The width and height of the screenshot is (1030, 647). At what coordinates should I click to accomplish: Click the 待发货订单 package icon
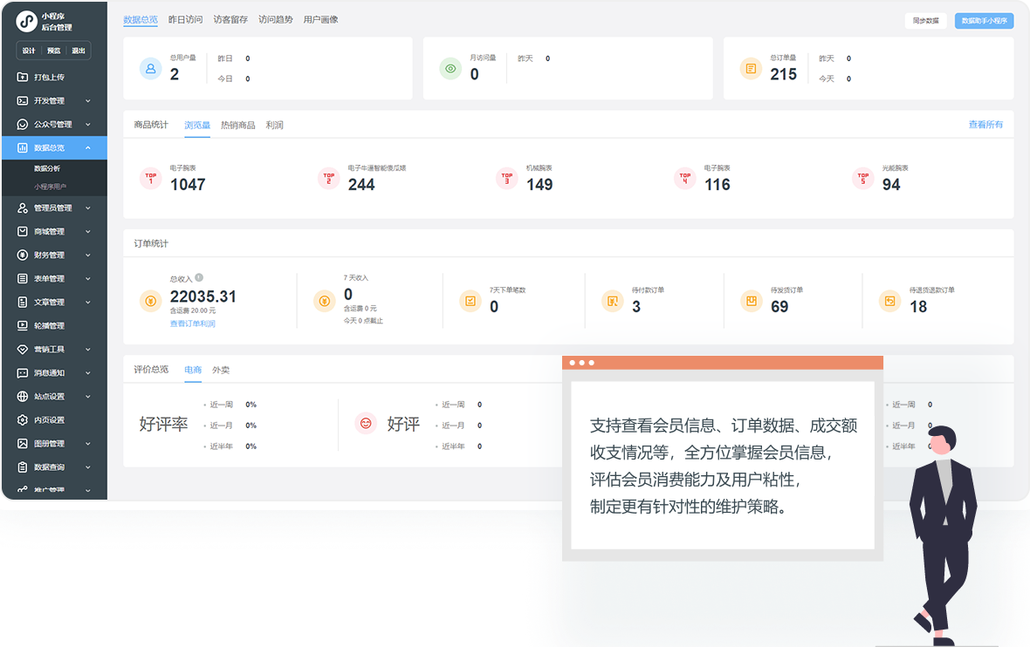pyautogui.click(x=751, y=301)
